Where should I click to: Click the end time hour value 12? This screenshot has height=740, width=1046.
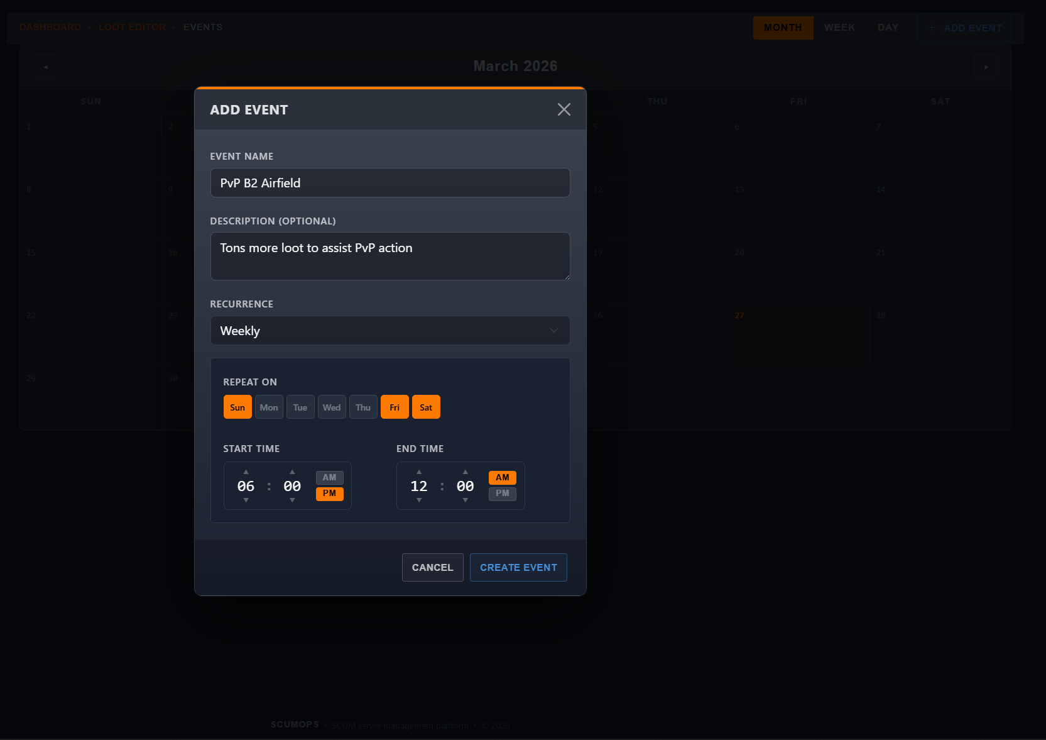(x=419, y=486)
